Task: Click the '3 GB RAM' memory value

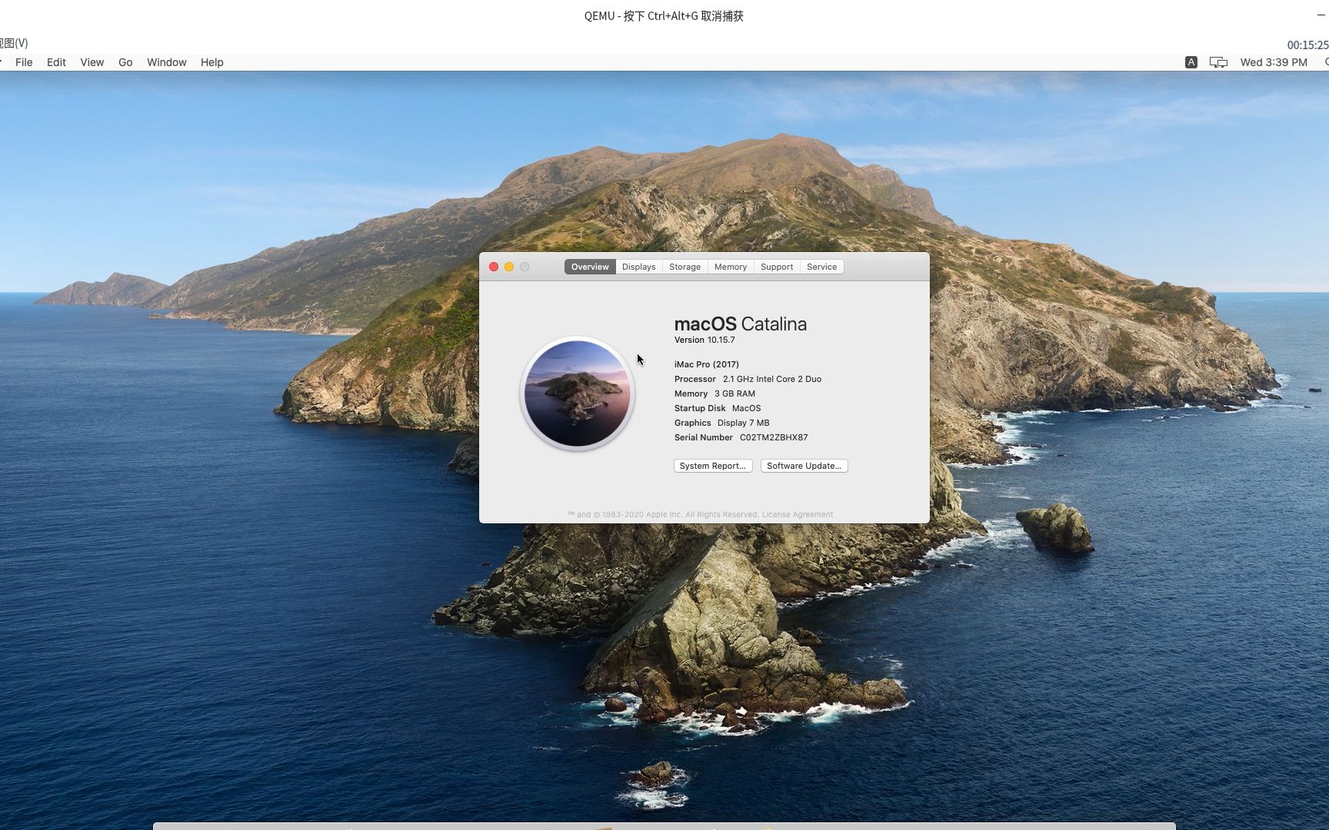Action: click(x=734, y=393)
